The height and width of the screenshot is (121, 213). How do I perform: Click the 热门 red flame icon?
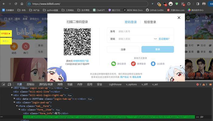point(26,46)
